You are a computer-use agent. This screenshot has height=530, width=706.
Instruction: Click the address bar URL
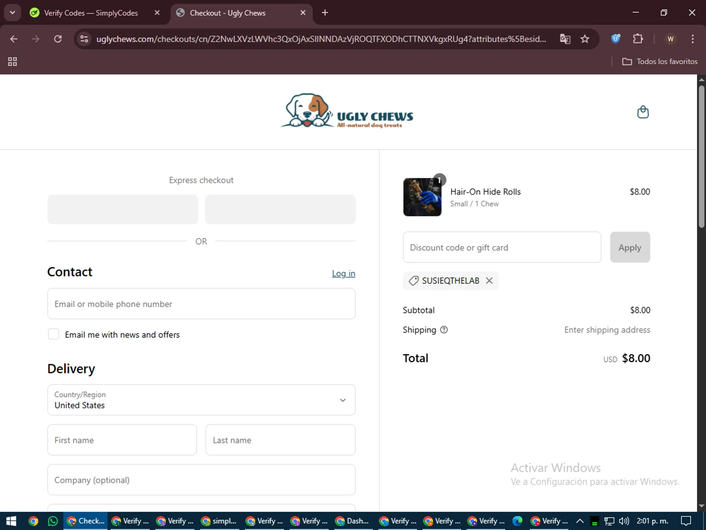(321, 39)
